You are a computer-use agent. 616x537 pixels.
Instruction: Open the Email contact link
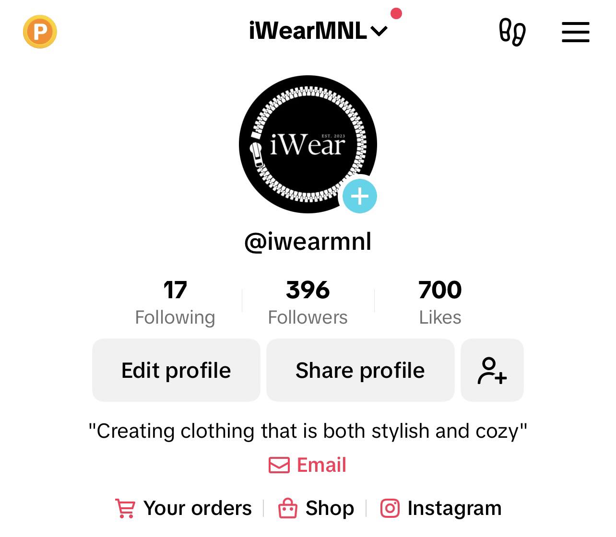coord(308,465)
